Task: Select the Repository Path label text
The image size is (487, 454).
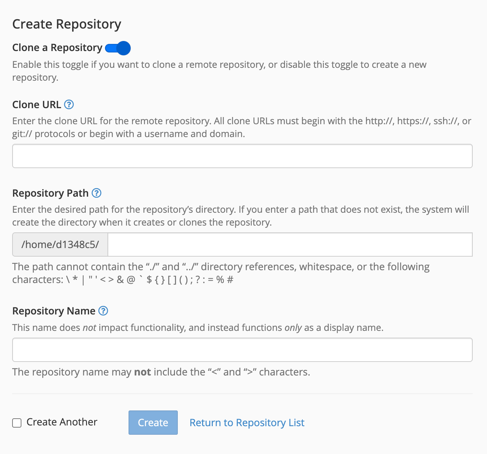Action: (50, 193)
